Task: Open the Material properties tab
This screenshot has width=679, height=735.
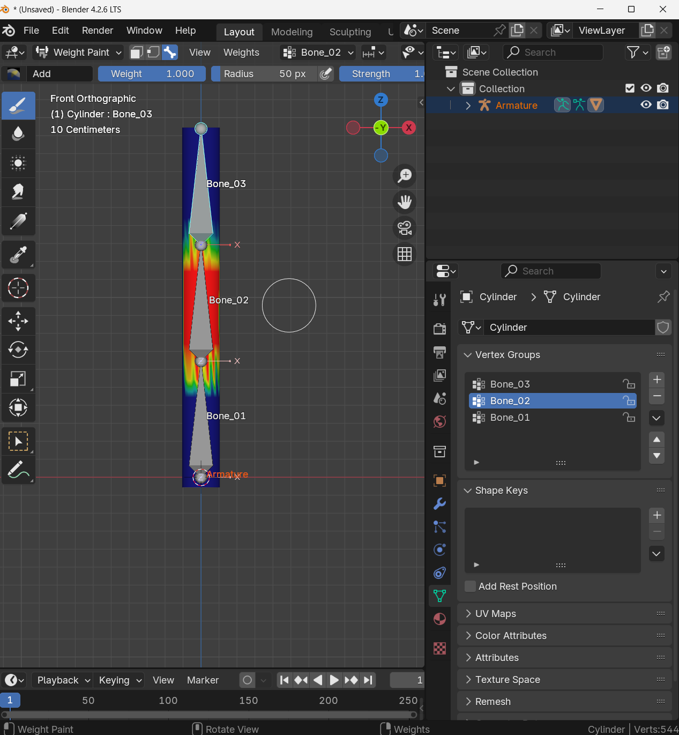Action: pyautogui.click(x=439, y=619)
